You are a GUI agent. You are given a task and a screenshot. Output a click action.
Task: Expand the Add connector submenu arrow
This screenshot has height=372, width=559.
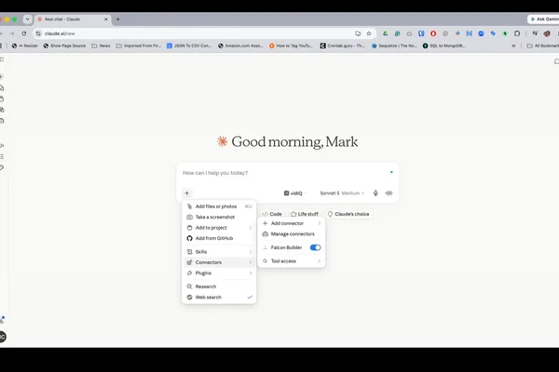click(320, 223)
